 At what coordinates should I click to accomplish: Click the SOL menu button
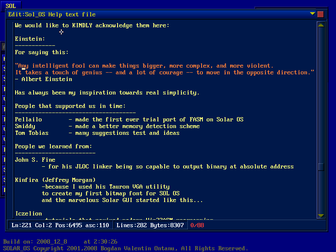pyautogui.click(x=11, y=6)
